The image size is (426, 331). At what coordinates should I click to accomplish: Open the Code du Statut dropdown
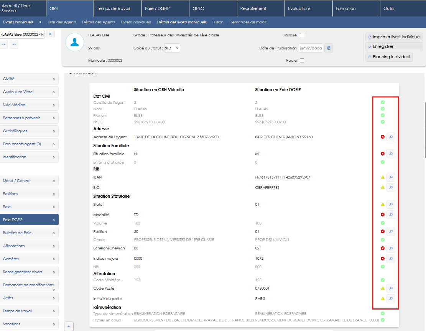click(x=172, y=48)
